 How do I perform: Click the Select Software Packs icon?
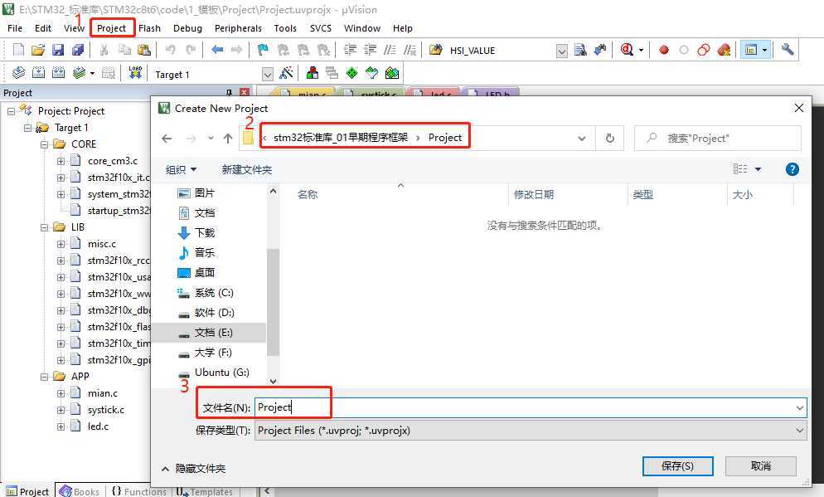click(371, 73)
